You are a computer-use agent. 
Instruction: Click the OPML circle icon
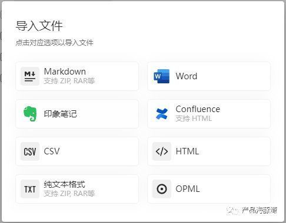[x=162, y=189]
